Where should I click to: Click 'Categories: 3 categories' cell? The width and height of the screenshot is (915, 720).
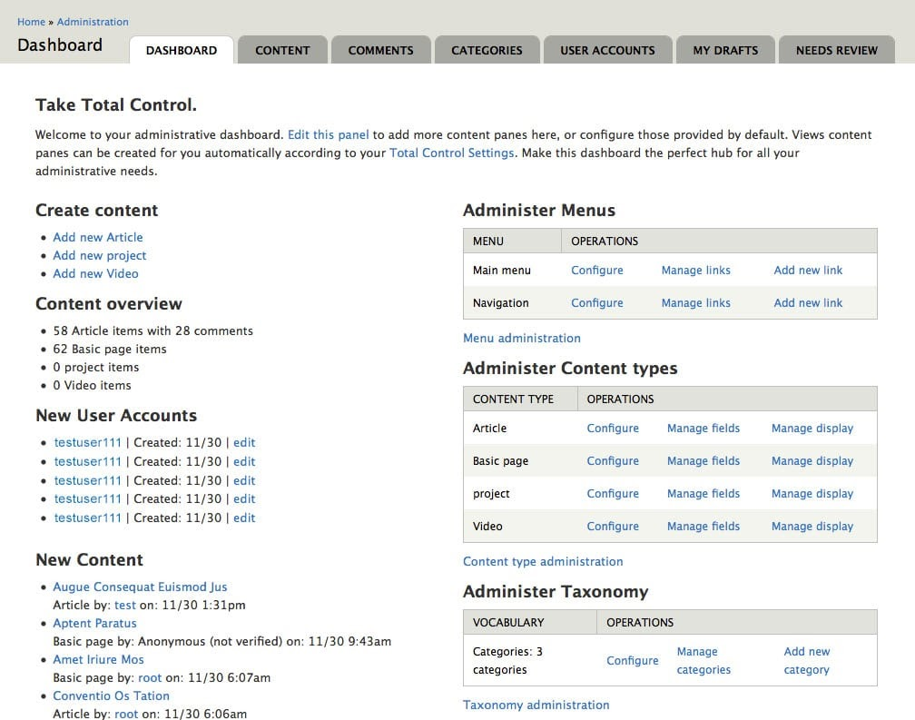[x=530, y=660]
